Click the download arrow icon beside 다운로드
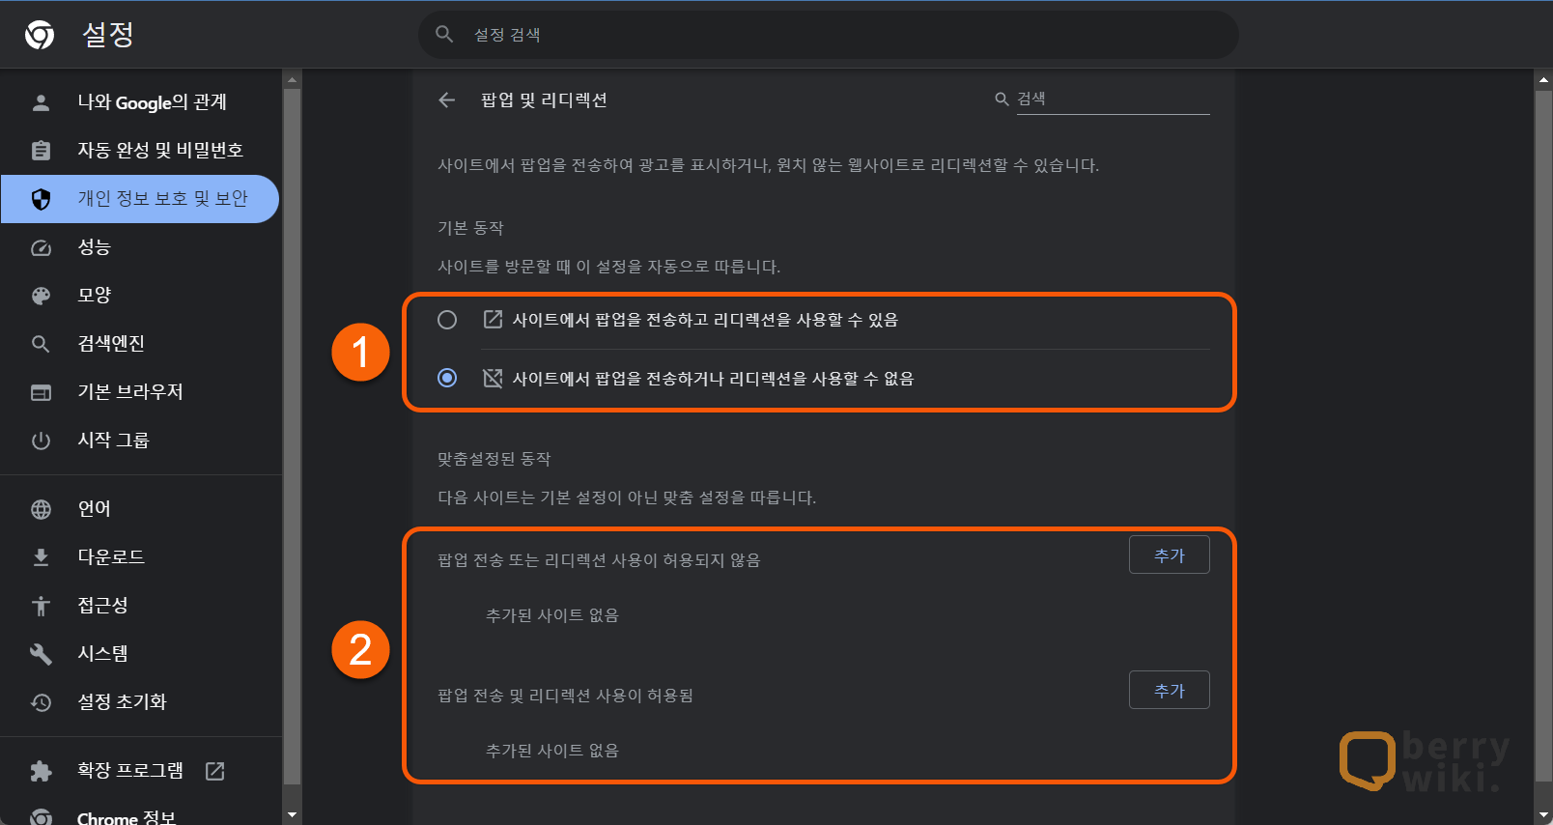The image size is (1553, 825). click(41, 557)
